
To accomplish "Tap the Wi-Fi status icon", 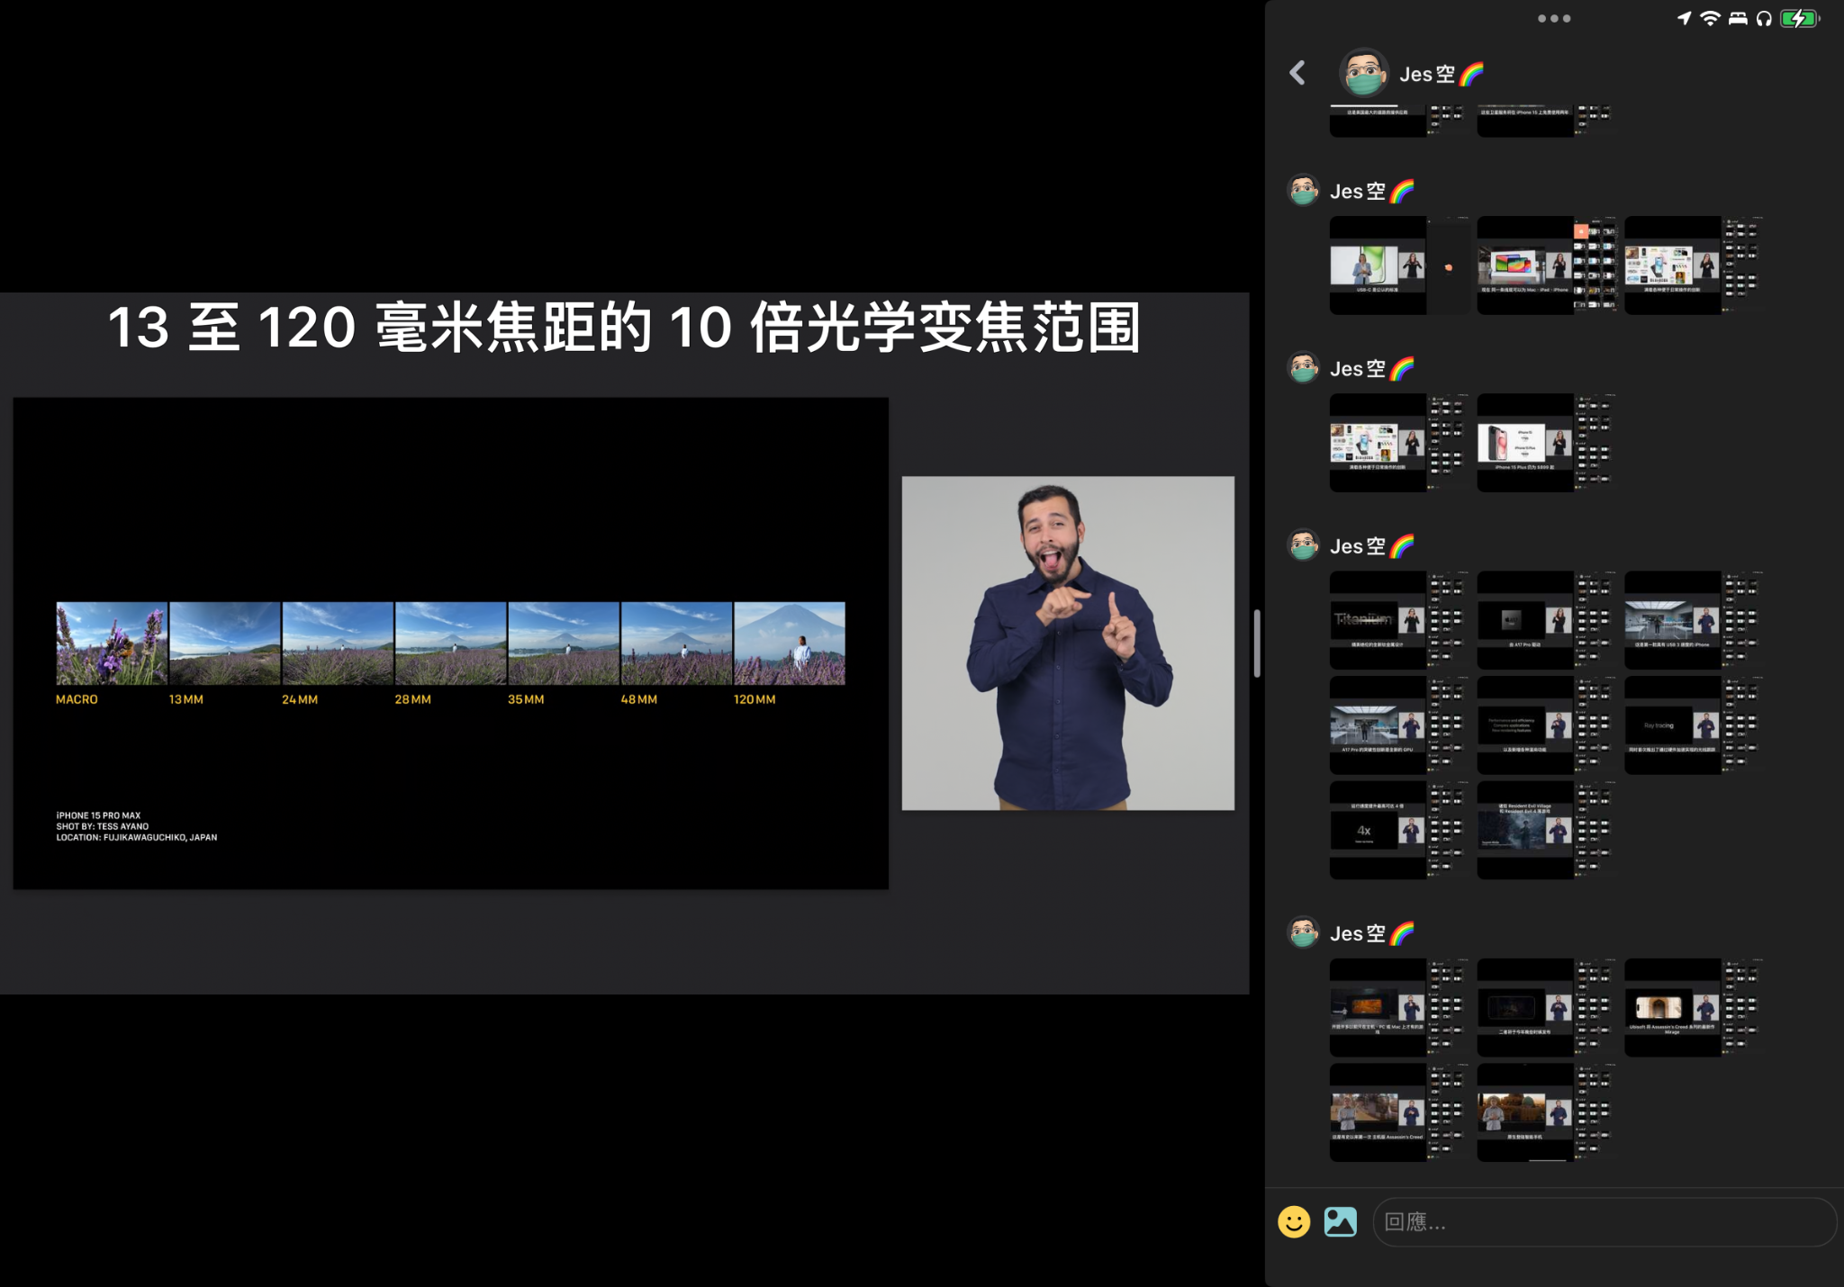I will tap(1710, 18).
